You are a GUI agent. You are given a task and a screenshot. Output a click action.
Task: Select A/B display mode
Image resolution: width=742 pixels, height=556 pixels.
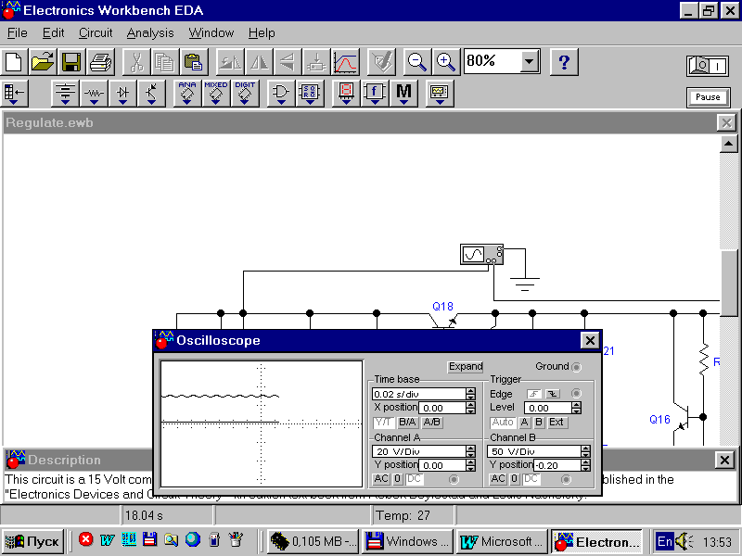(x=431, y=423)
